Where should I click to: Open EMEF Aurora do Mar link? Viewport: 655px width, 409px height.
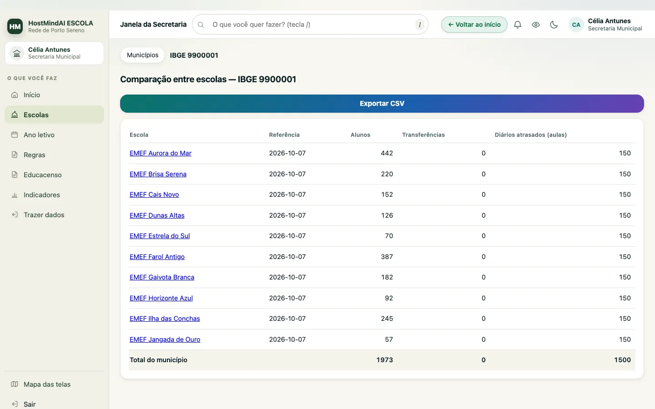(161, 153)
